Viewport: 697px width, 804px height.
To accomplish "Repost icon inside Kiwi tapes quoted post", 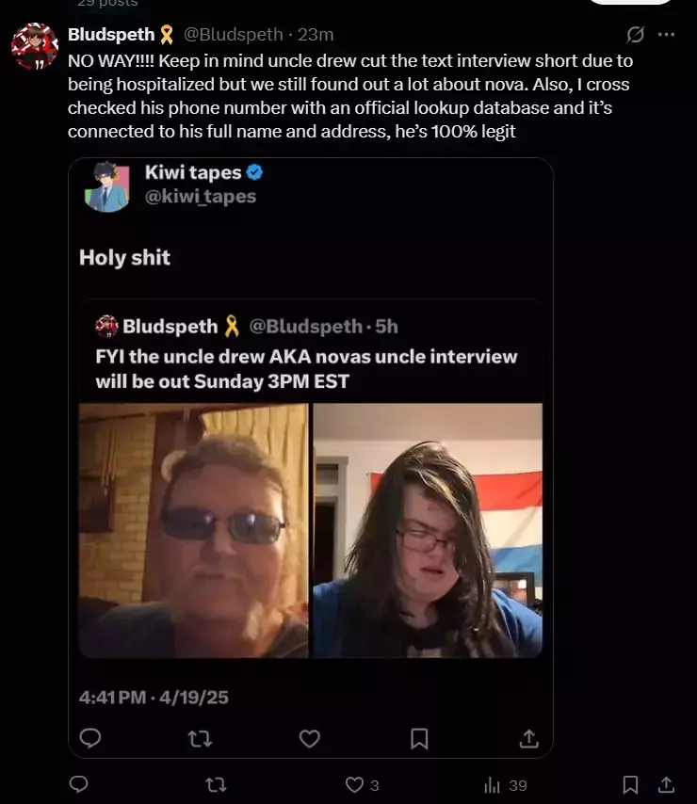I will (200, 739).
